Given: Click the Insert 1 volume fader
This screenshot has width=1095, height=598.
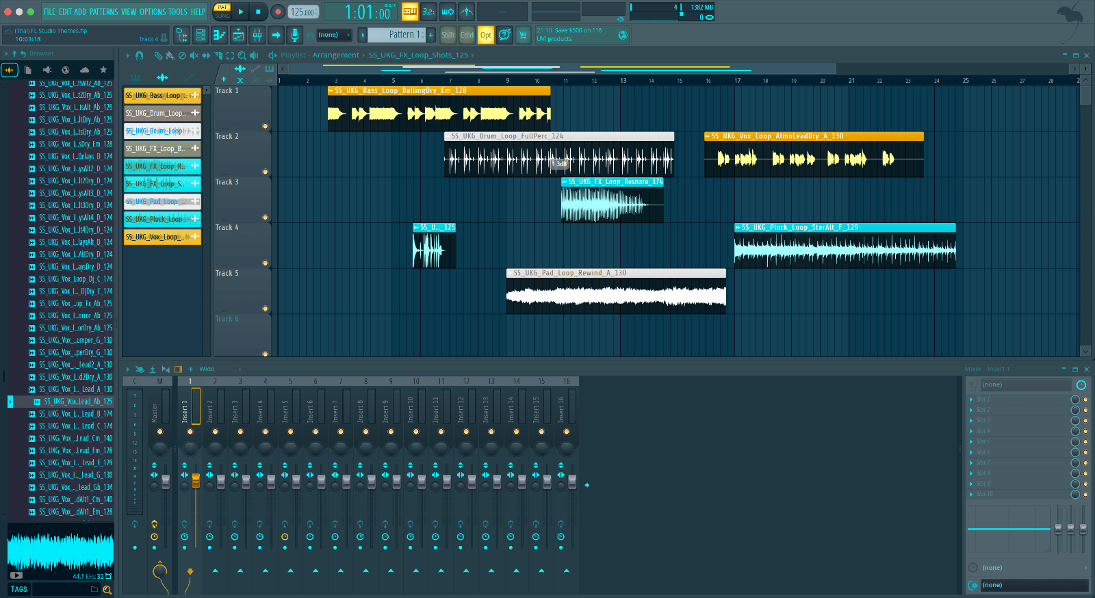Looking at the screenshot, I should (x=196, y=480).
